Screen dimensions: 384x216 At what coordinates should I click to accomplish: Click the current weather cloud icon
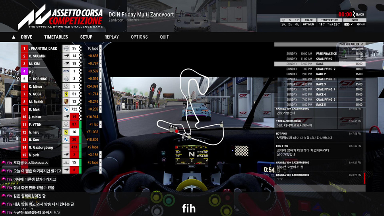(283, 25)
